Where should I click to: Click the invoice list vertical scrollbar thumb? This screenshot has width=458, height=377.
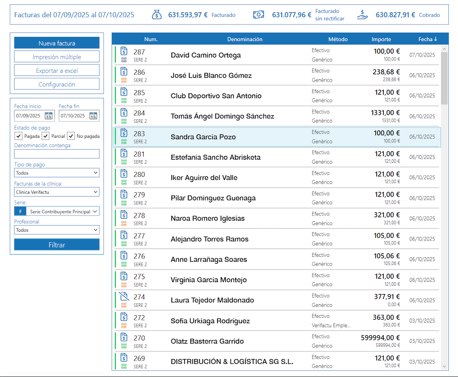[444, 78]
